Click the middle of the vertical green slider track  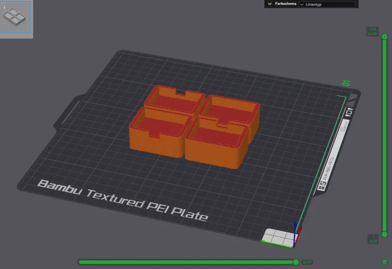[385, 136]
